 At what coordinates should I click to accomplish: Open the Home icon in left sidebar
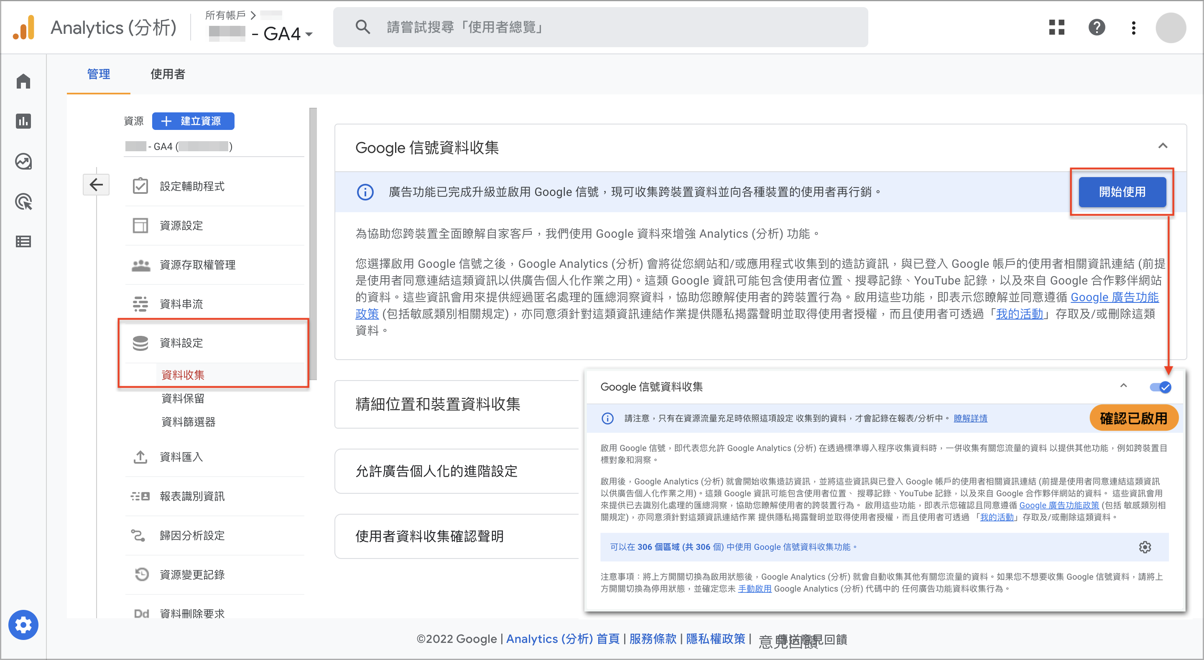pos(23,81)
